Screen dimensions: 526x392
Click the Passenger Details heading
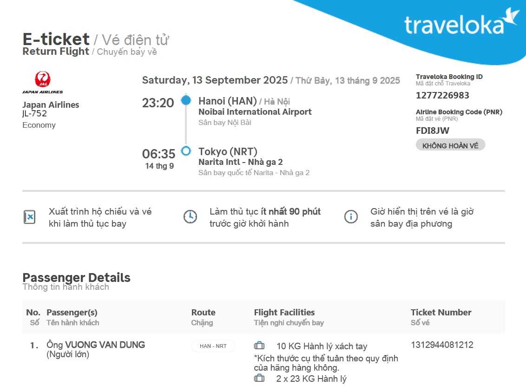[76, 278]
